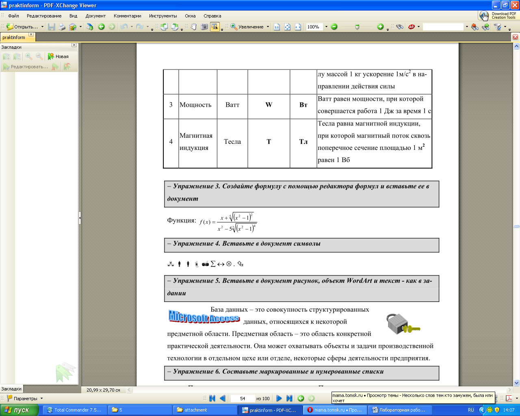Set zoom to actual size 1:1
Screen dimensions: 520x416
[277, 27]
